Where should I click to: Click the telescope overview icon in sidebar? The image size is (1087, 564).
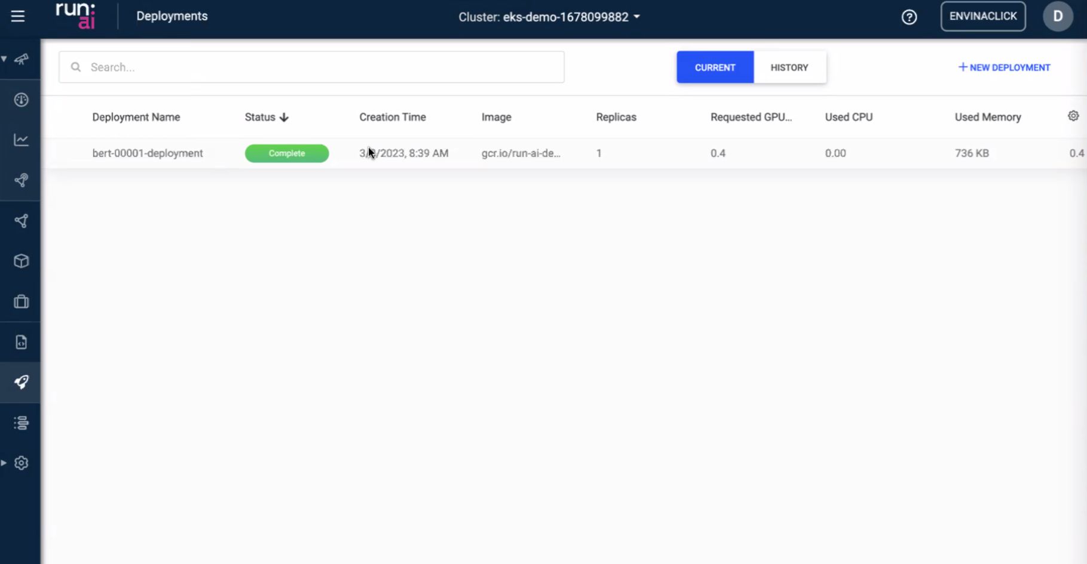22,59
